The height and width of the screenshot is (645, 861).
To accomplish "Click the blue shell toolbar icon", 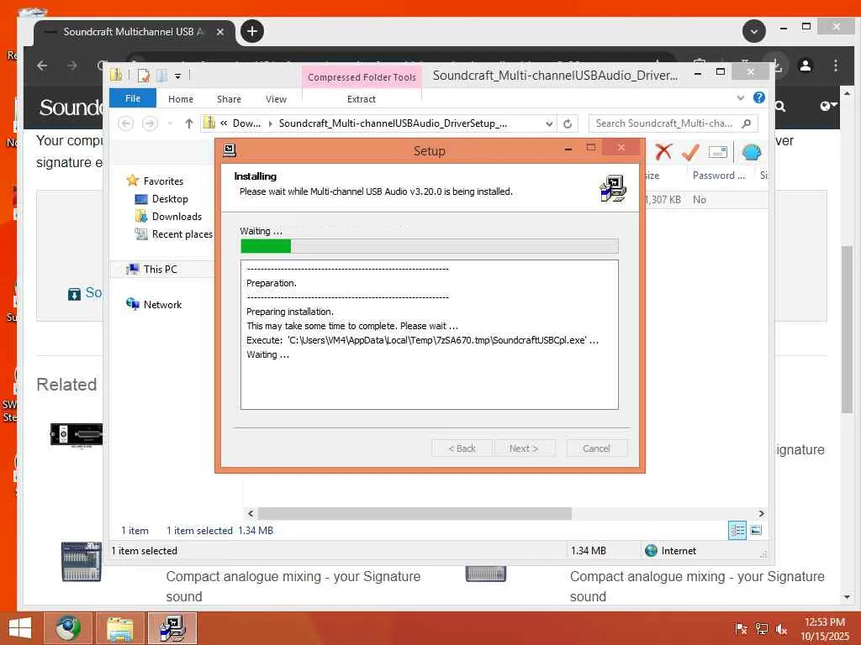I will (x=751, y=152).
